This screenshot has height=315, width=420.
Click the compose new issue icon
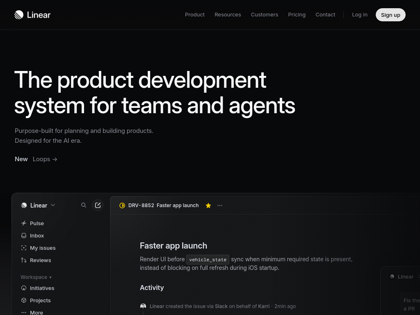coord(98,205)
